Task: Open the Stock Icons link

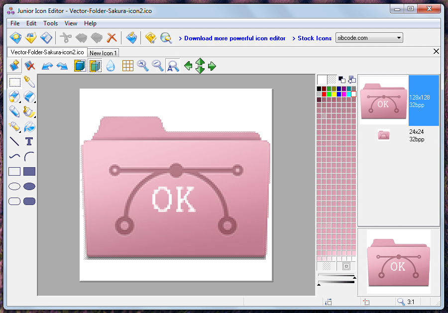Action: (x=312, y=38)
